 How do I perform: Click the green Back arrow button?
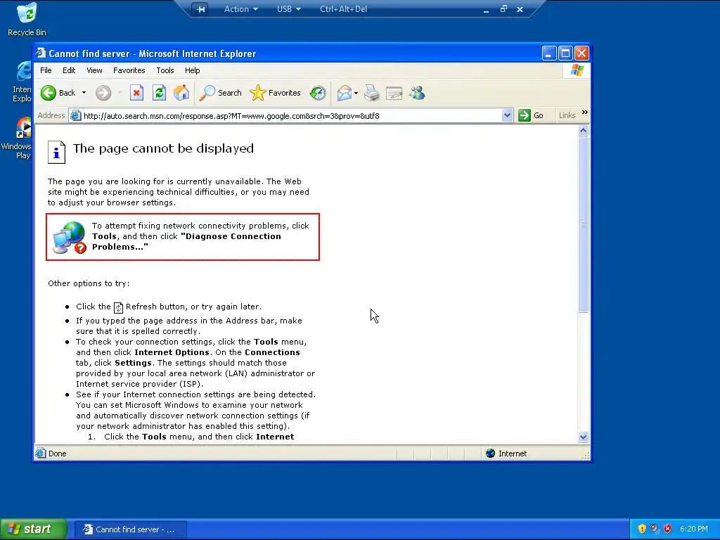tap(49, 93)
